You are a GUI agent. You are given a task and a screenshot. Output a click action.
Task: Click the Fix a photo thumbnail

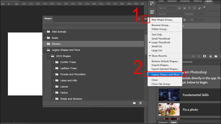(x=169, y=109)
